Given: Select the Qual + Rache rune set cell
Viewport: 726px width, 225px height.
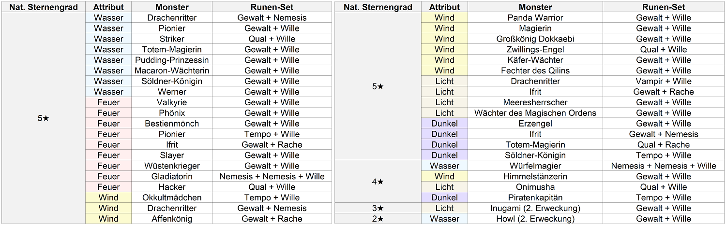Looking at the screenshot, I should click(x=664, y=145).
